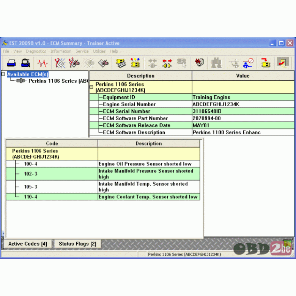Viewport: 296px width, 296px height.
Task: Click the greyed tool icon beside binoculars
Action: coord(234,63)
